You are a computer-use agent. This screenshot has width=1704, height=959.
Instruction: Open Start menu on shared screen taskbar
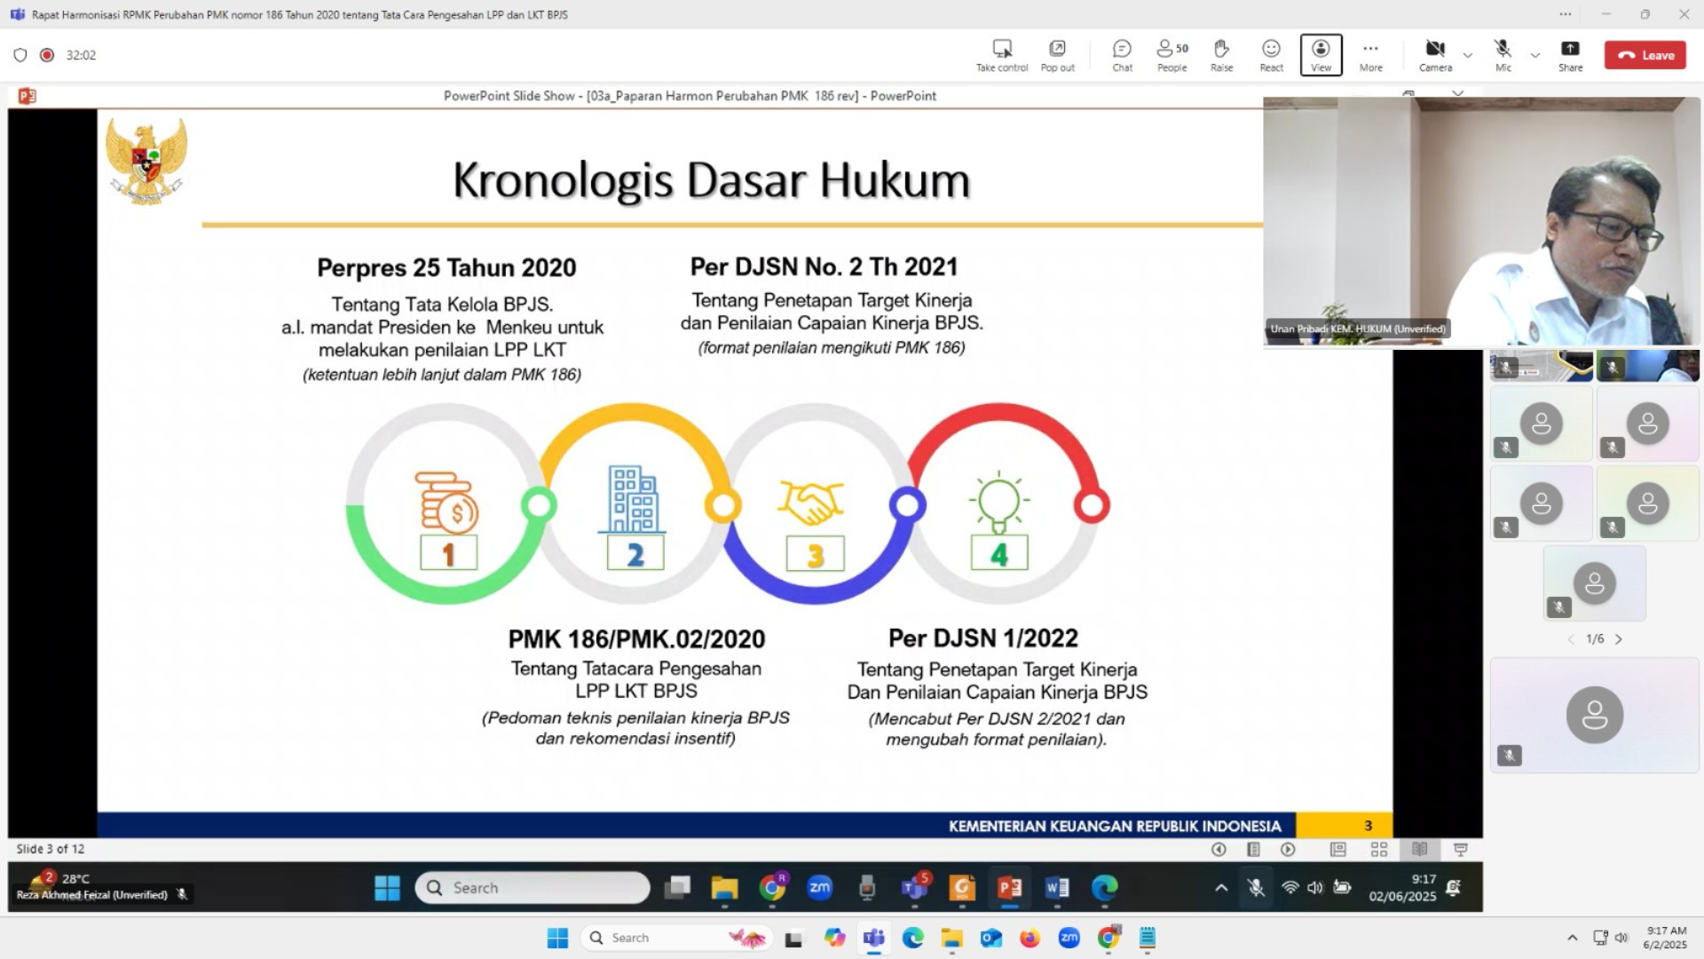click(x=387, y=888)
